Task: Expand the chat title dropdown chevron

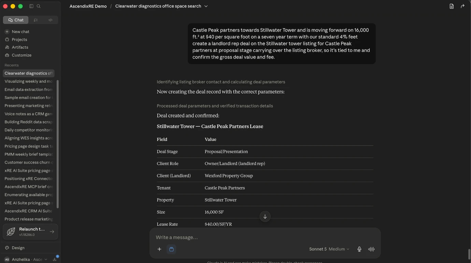Action: coord(206,6)
